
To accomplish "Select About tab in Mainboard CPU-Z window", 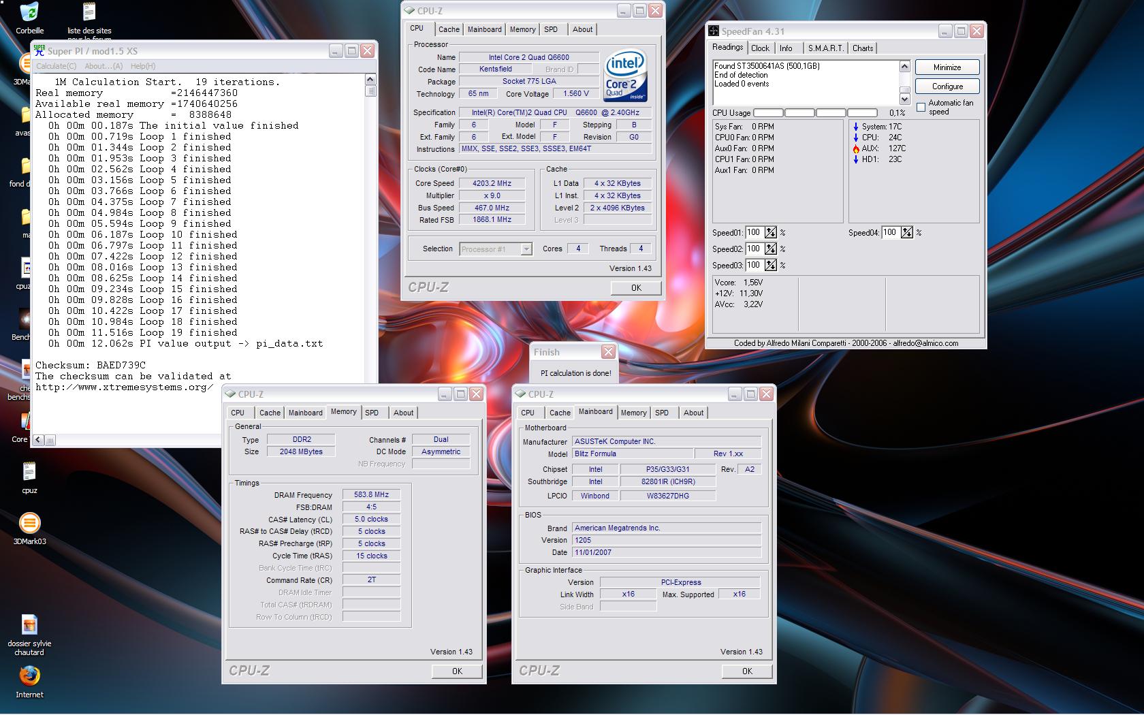I will pos(693,413).
